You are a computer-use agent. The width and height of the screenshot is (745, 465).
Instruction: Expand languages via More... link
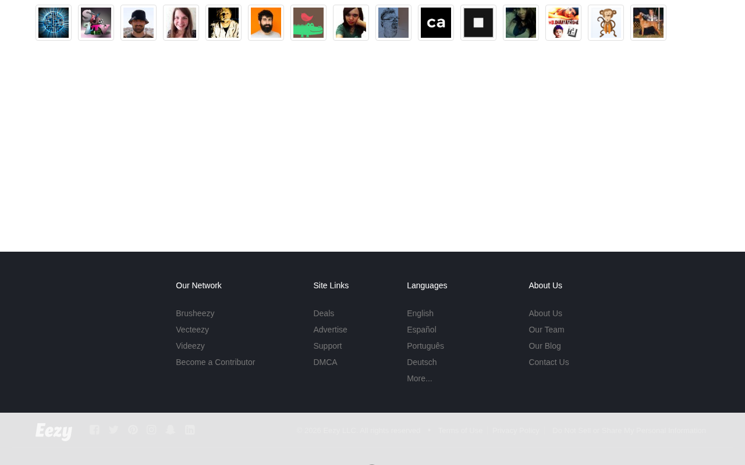pos(420,378)
